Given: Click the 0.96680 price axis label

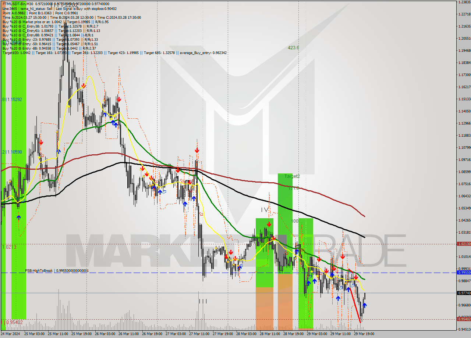Looking at the screenshot, I should (464, 305).
